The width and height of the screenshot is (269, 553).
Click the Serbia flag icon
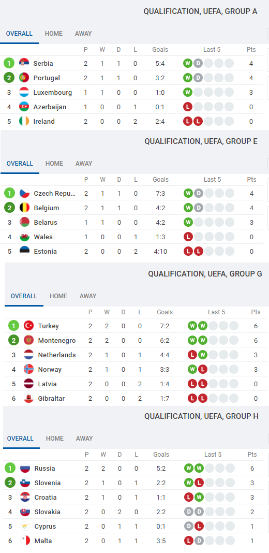pyautogui.click(x=24, y=64)
